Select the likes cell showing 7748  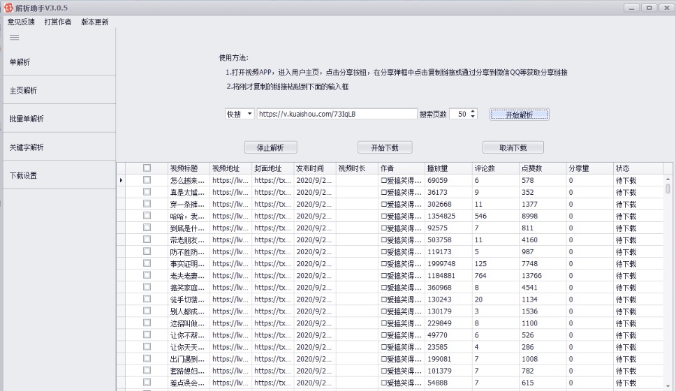pyautogui.click(x=543, y=263)
